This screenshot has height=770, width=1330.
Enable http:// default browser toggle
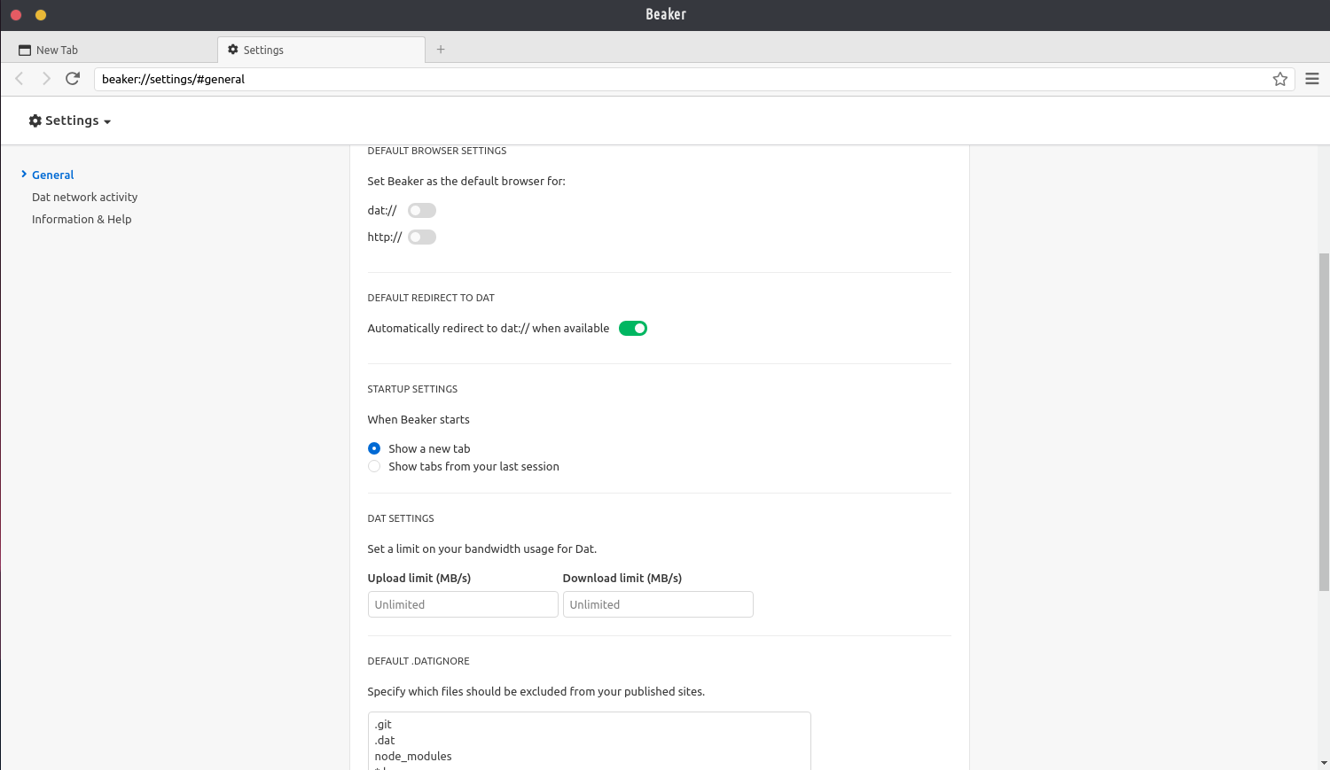pyautogui.click(x=422, y=237)
